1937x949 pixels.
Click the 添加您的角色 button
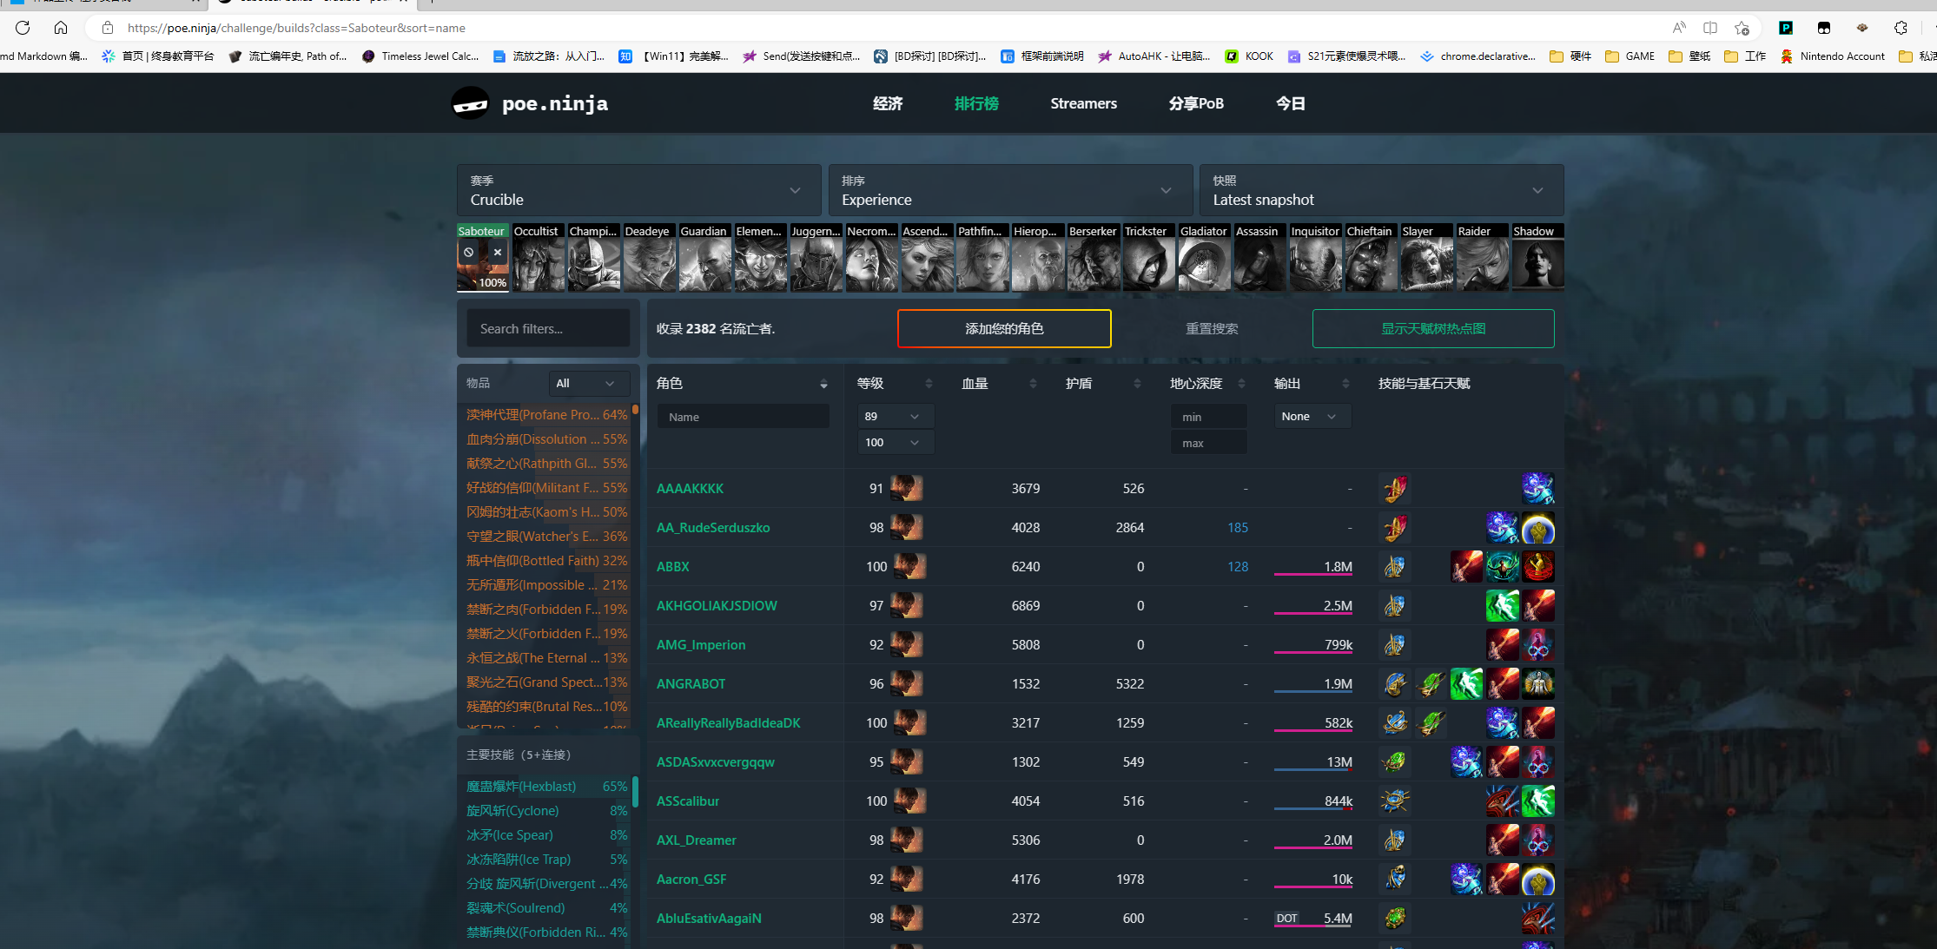click(1004, 328)
